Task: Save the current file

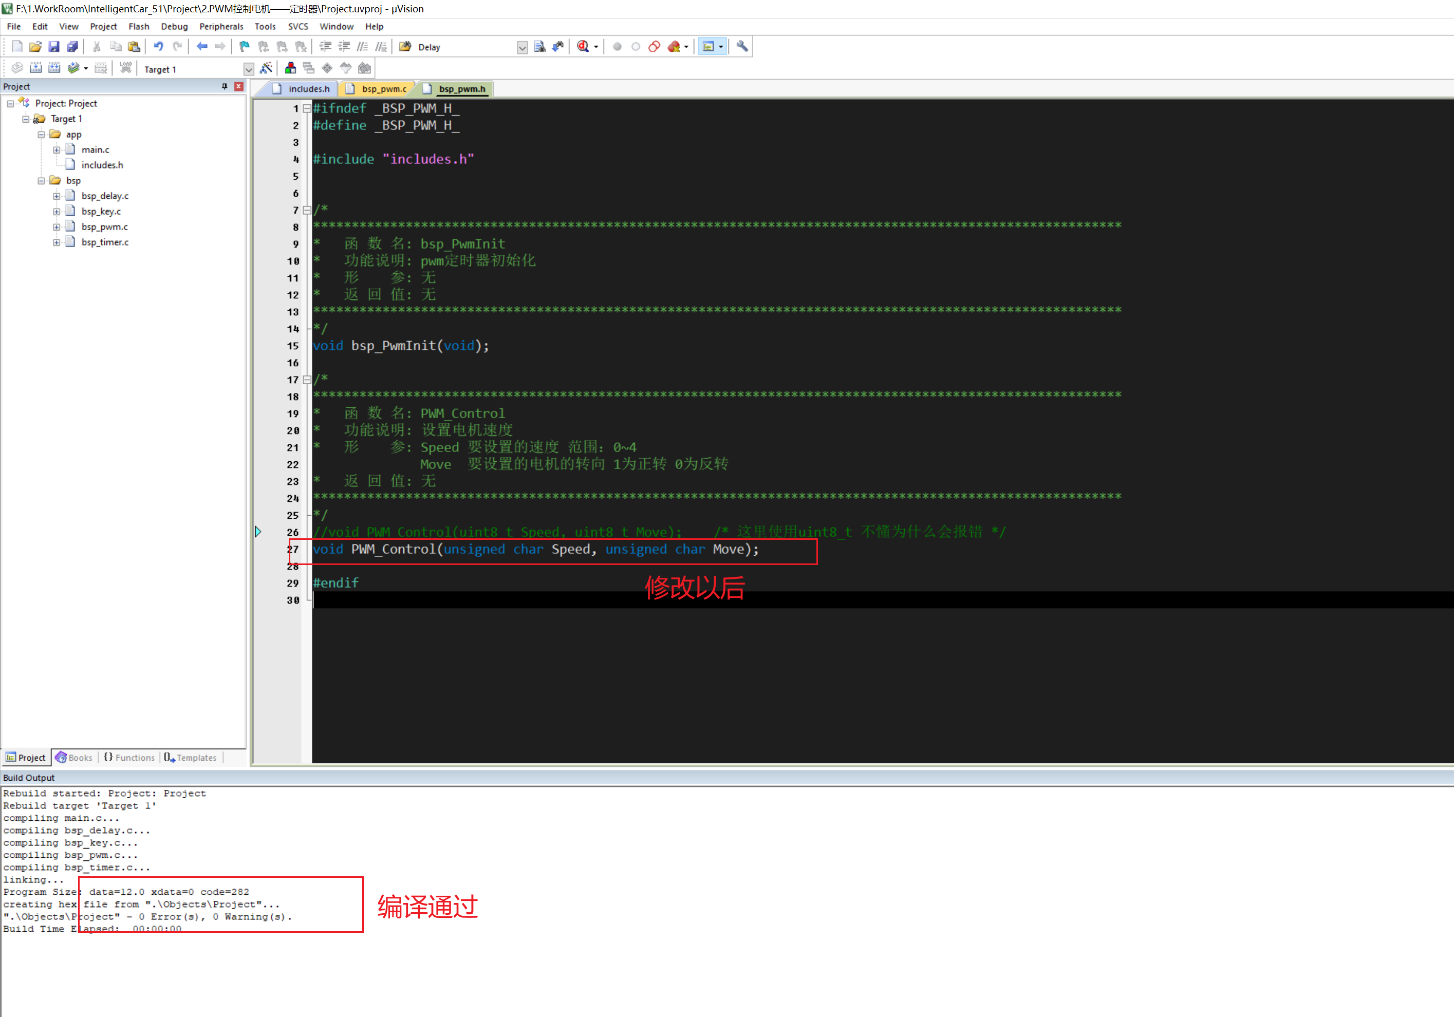Action: click(54, 46)
